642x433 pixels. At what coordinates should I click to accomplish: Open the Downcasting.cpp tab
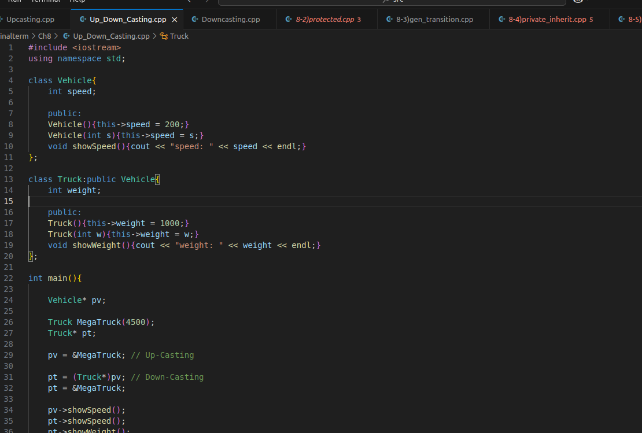point(231,19)
